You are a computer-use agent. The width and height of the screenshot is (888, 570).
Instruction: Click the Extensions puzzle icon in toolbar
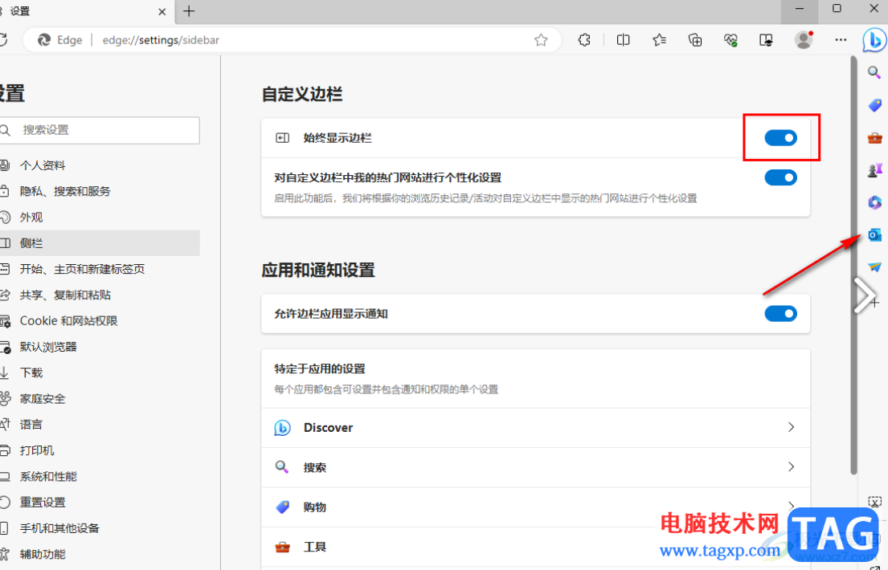584,40
